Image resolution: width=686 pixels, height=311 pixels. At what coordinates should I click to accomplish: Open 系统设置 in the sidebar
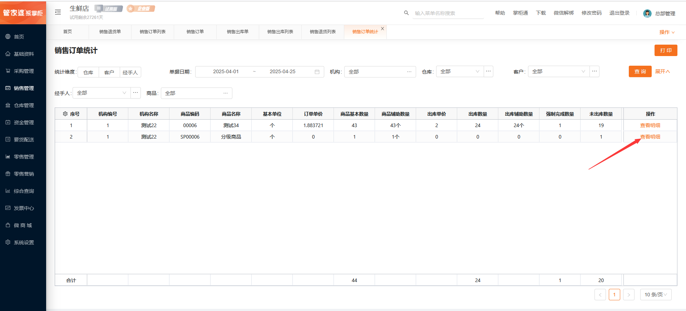pyautogui.click(x=24, y=242)
